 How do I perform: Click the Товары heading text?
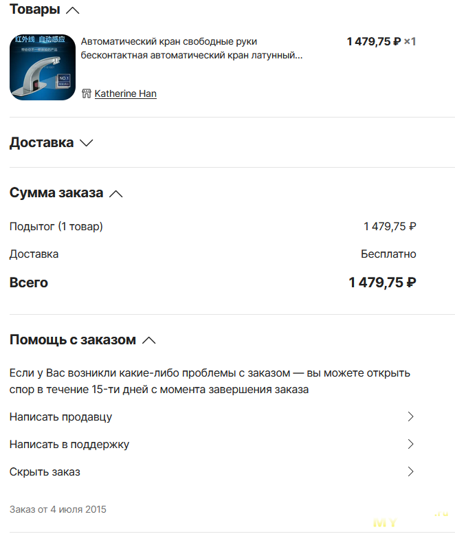[x=35, y=9]
